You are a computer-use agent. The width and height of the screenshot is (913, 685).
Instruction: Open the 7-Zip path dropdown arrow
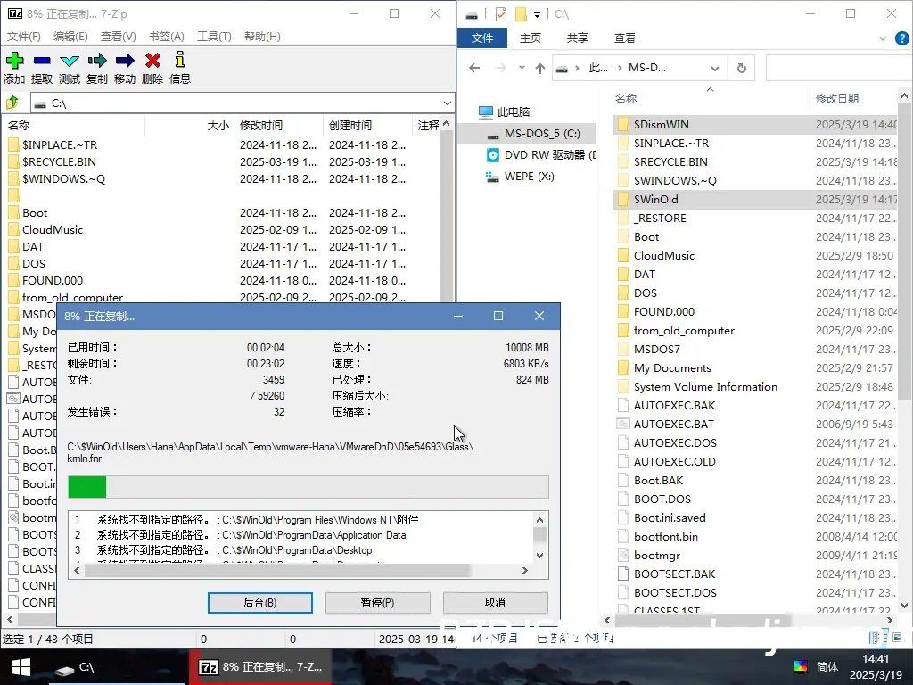click(x=448, y=103)
